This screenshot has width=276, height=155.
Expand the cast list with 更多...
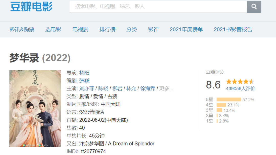tap(166, 88)
